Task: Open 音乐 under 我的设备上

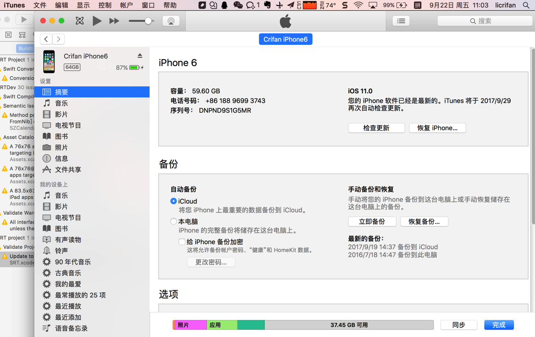Action: (x=92, y=195)
